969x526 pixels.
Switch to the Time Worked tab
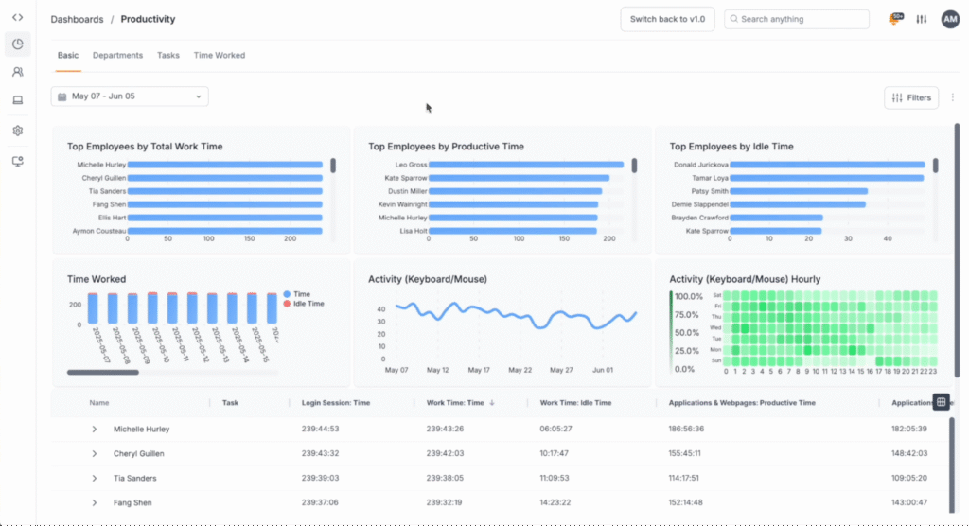[x=219, y=56]
